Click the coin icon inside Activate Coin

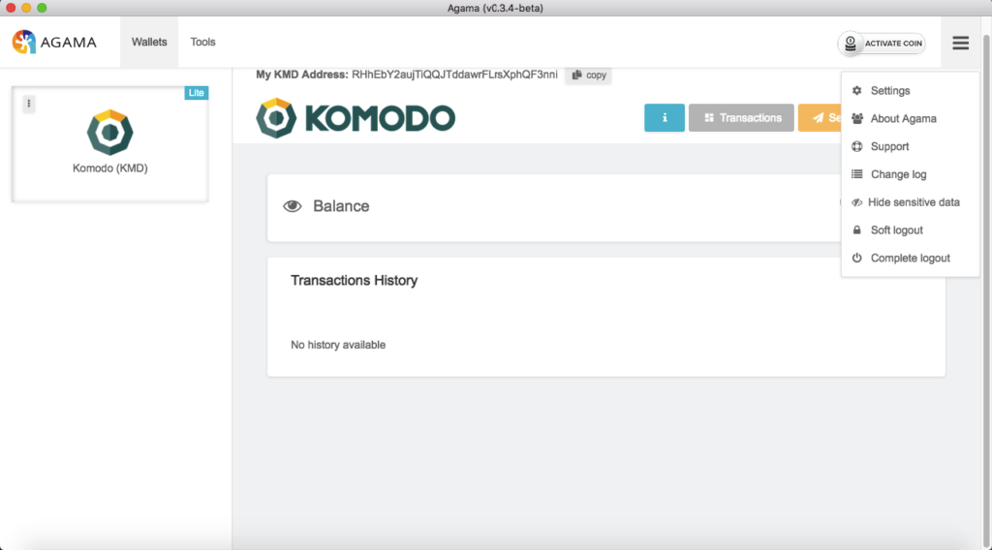coord(851,43)
